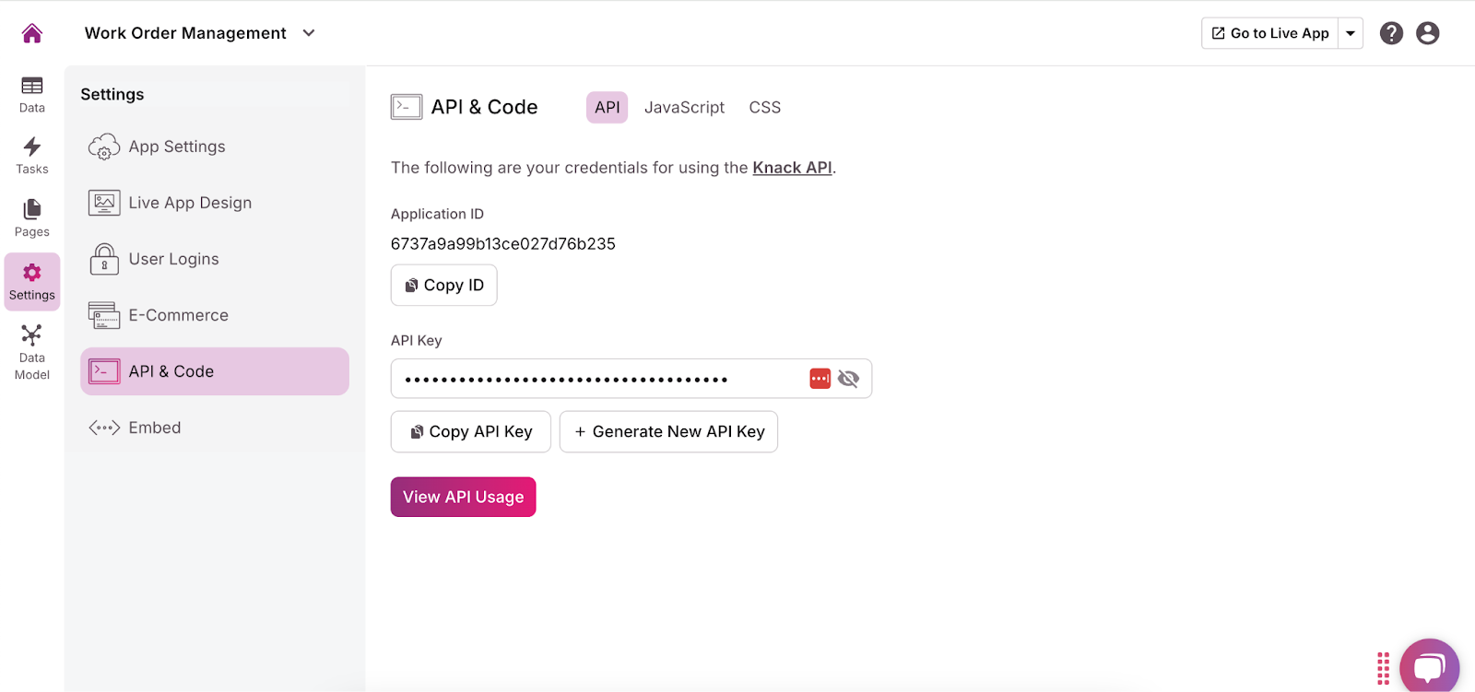Viewport: 1475px width, 692px height.
Task: Follow the Knack API link
Action: 792,168
